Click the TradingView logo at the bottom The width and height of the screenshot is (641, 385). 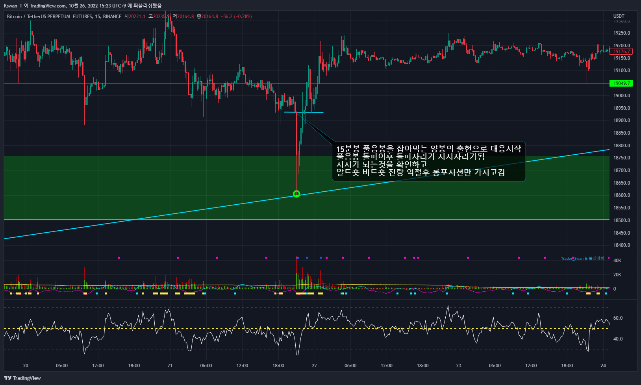coord(22,378)
